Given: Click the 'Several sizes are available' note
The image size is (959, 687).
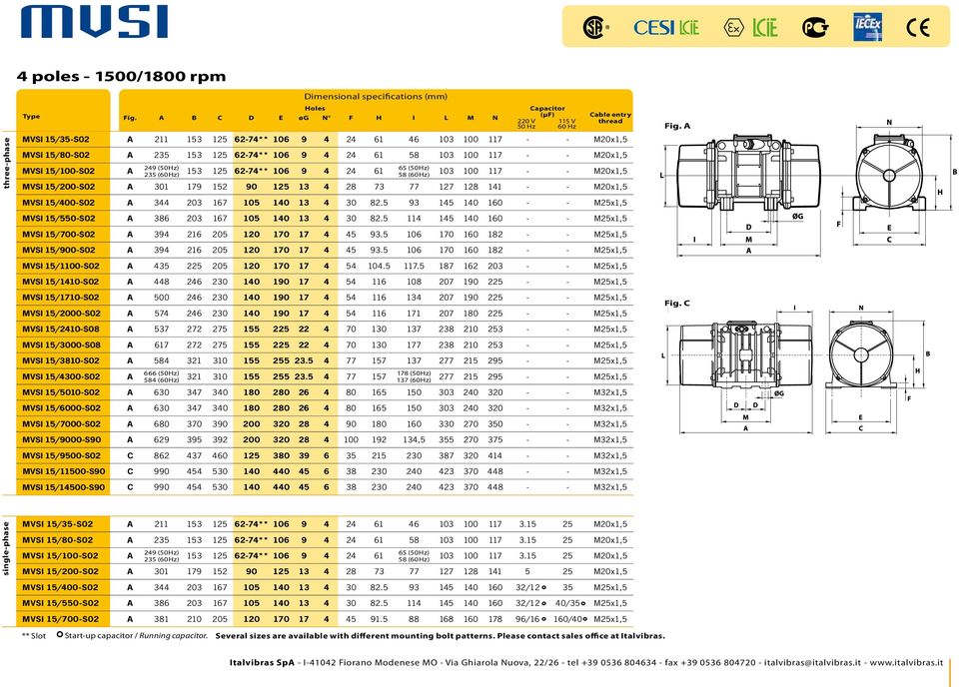Looking at the screenshot, I should tap(440, 636).
